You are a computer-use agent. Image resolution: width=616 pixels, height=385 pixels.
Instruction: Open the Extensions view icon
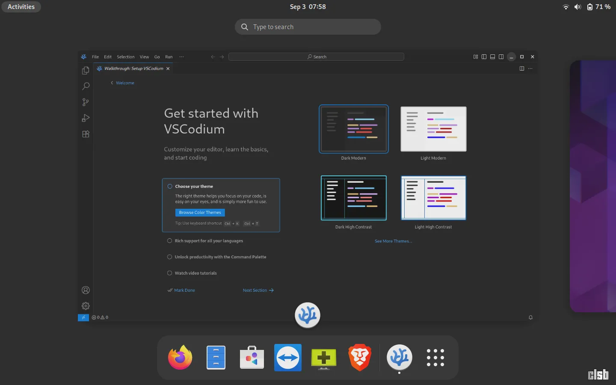click(x=86, y=134)
